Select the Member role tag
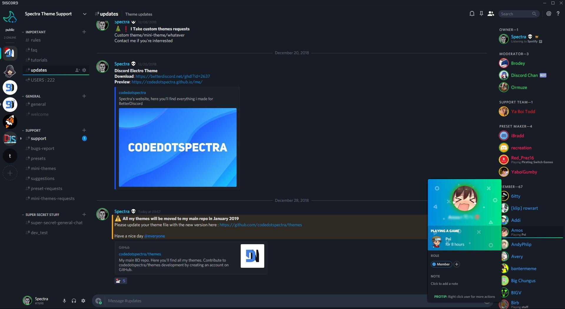This screenshot has height=309, width=565. click(441, 264)
